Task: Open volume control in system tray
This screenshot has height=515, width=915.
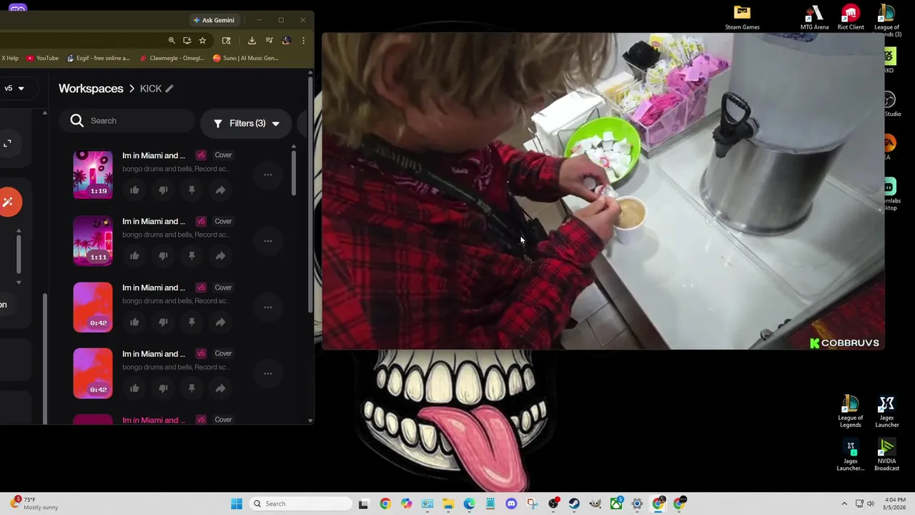Action: 871,504
